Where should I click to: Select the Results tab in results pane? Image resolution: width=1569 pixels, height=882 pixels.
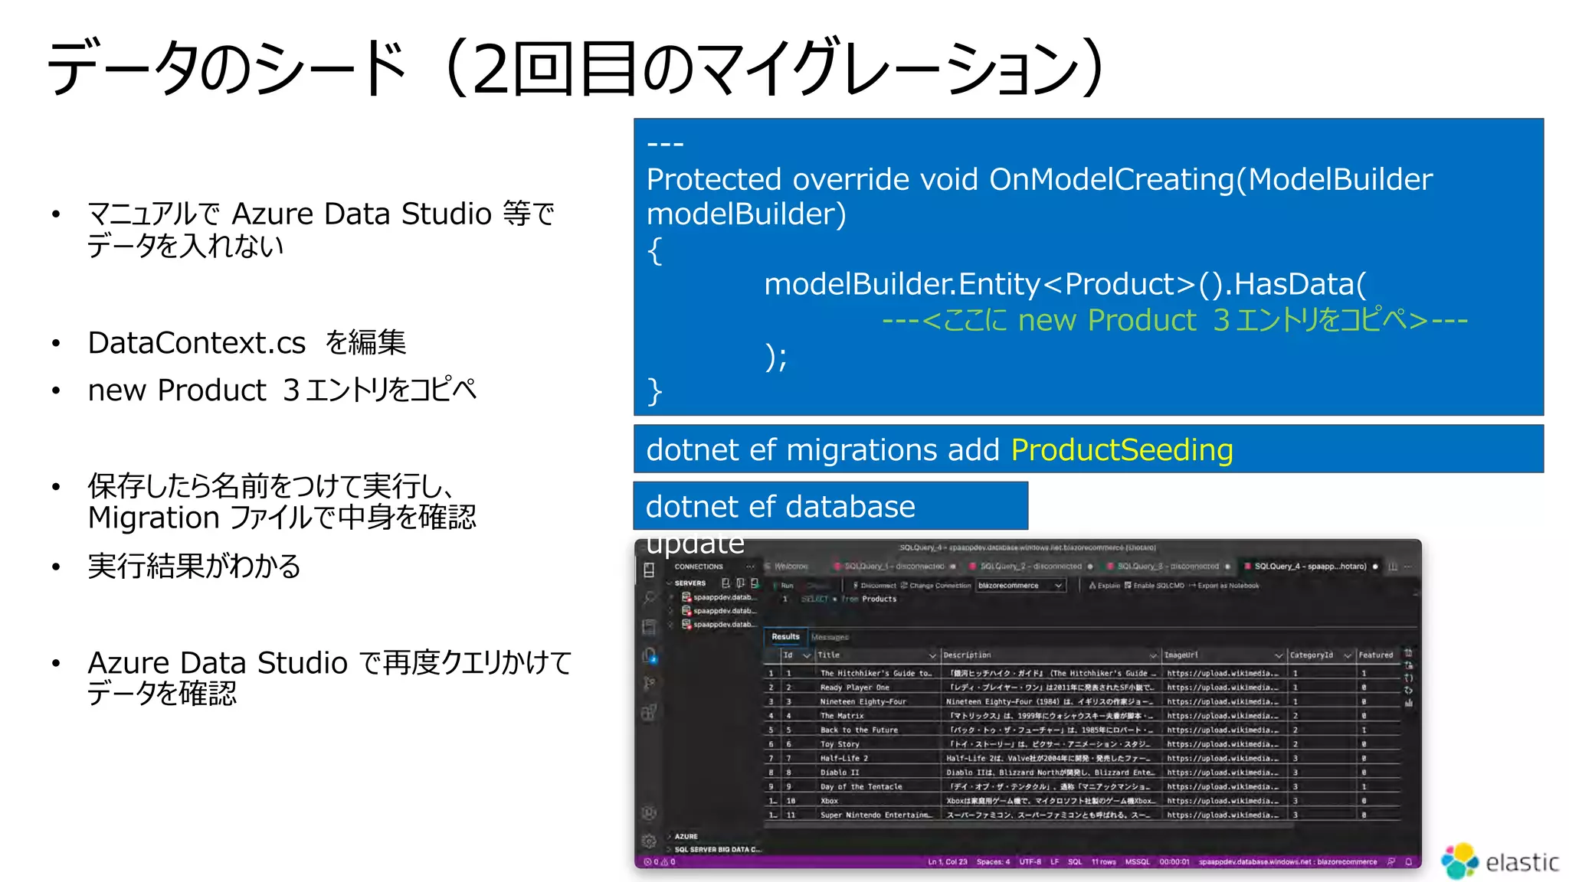pyautogui.click(x=785, y=636)
